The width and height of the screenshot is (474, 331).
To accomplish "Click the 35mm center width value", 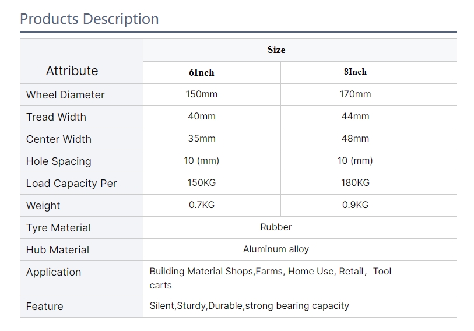I will [x=202, y=138].
